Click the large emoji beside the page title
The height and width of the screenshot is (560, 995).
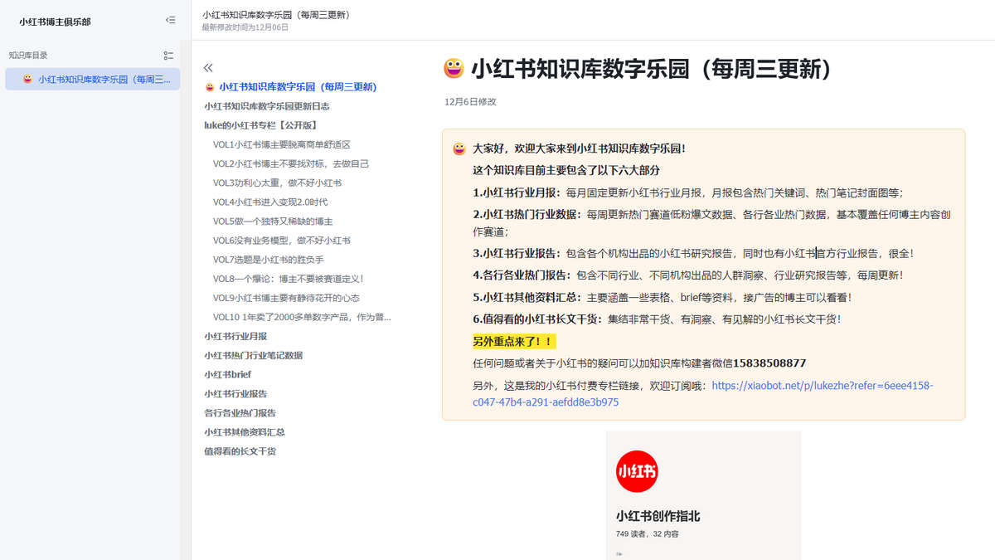click(454, 69)
